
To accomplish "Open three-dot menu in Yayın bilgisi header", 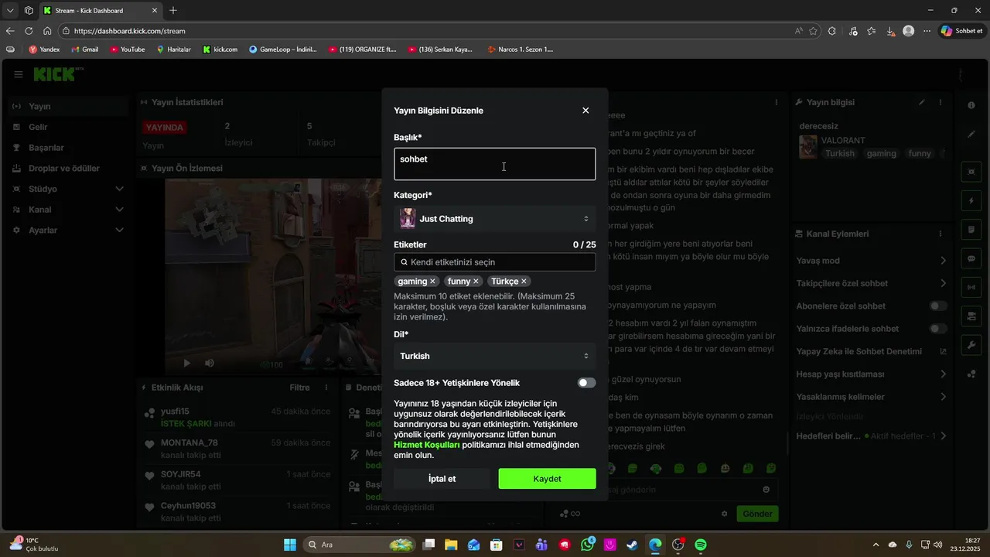I will click(x=940, y=102).
